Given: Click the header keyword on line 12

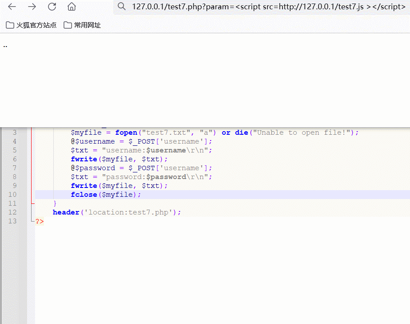Looking at the screenshot, I should [x=66, y=212].
